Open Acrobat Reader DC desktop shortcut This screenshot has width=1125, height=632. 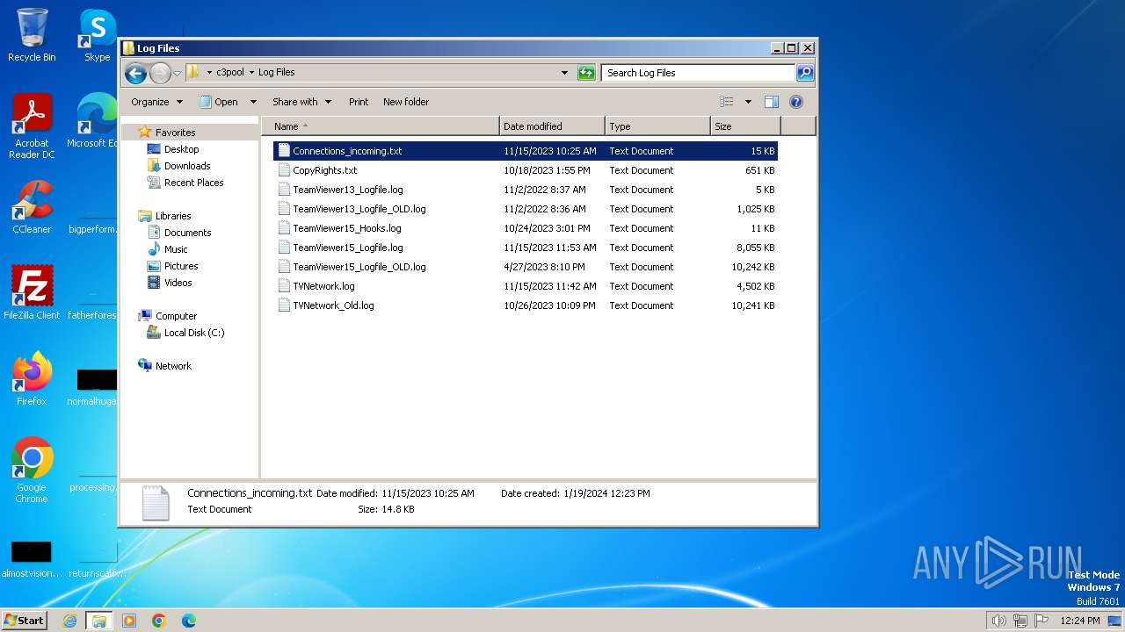(32, 126)
